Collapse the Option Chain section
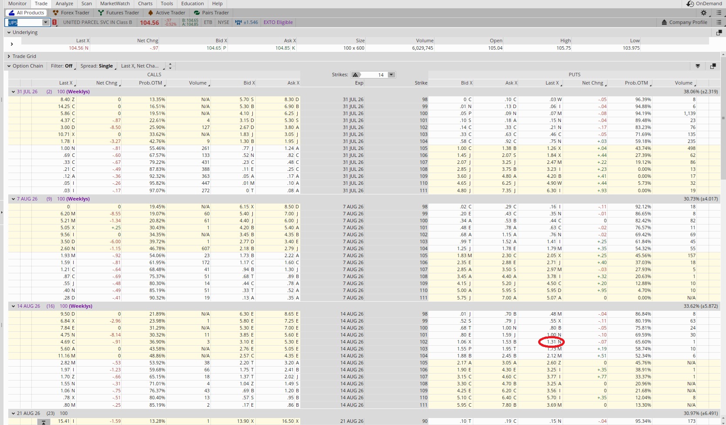The width and height of the screenshot is (726, 425). [9, 66]
